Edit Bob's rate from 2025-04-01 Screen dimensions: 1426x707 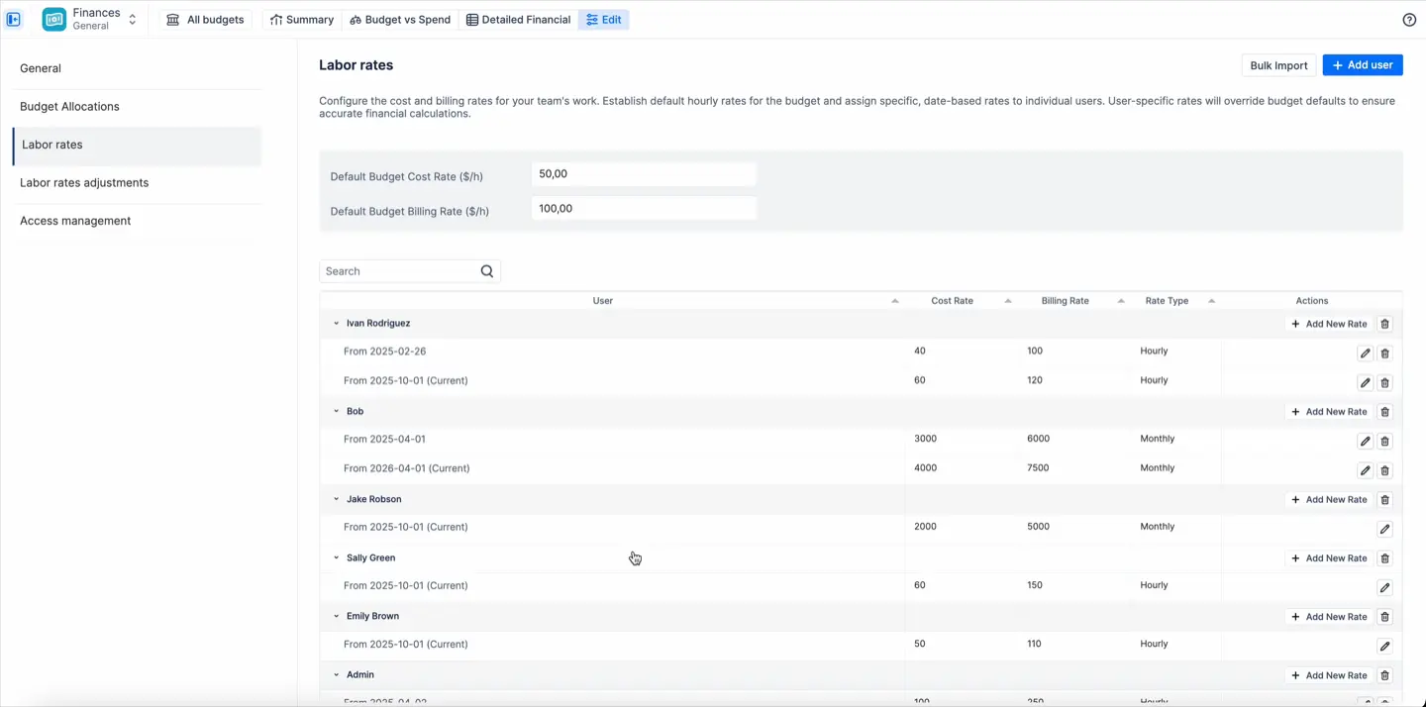click(1365, 441)
